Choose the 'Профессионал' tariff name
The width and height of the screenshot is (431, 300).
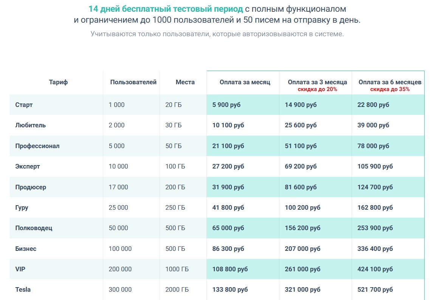coord(37,146)
